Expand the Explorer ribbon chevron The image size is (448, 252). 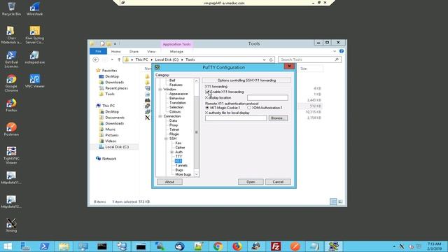335,51
